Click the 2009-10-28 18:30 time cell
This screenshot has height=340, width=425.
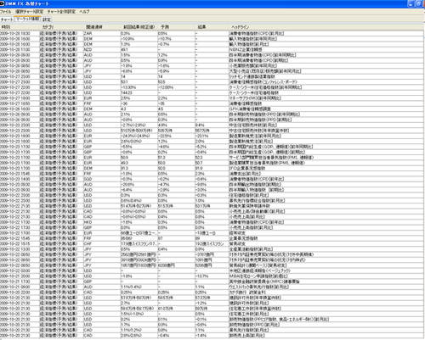(x=20, y=33)
